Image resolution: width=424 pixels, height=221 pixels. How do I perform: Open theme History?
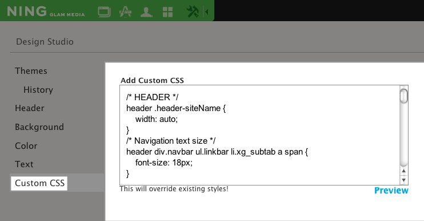pyautogui.click(x=38, y=90)
